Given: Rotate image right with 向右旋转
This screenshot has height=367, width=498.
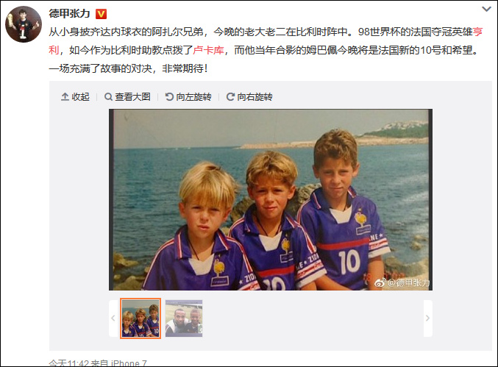Looking at the screenshot, I should (249, 97).
